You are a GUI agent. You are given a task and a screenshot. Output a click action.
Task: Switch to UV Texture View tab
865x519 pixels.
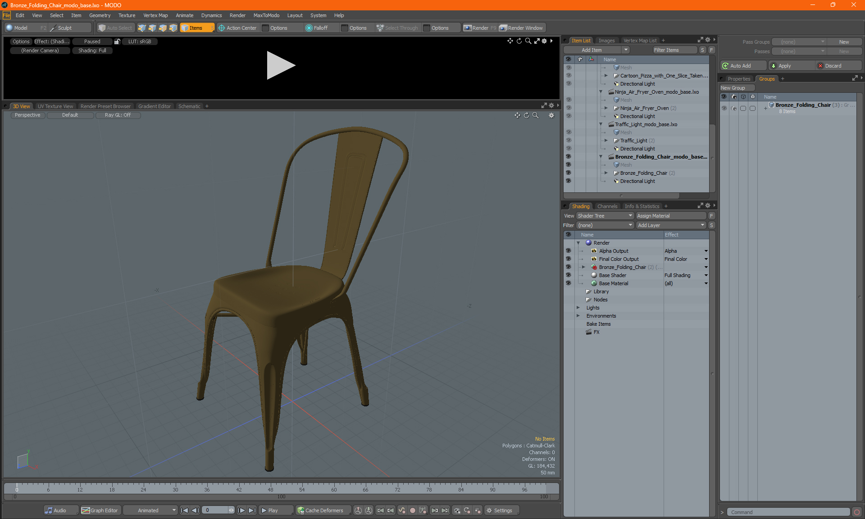(55, 106)
